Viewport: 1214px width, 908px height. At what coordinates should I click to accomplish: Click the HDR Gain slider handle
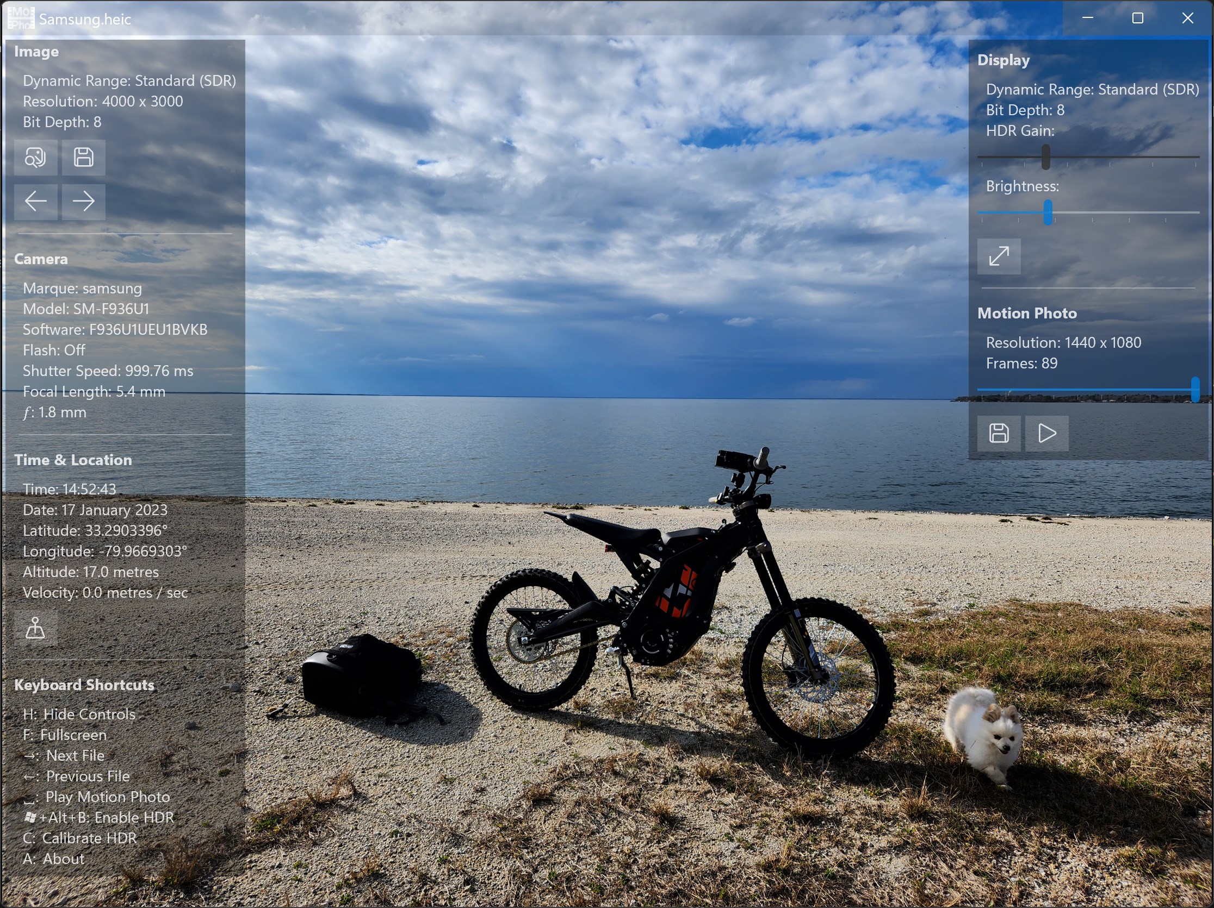coord(1045,157)
